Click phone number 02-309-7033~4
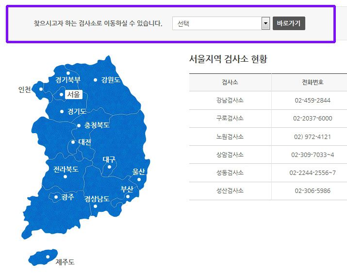This screenshot has width=347, height=277. tap(313, 155)
